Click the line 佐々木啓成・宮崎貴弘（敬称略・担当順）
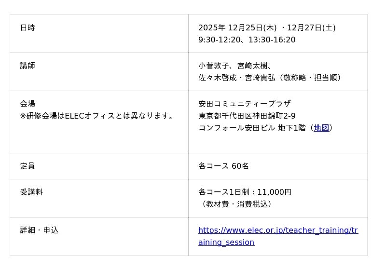 (272, 78)
